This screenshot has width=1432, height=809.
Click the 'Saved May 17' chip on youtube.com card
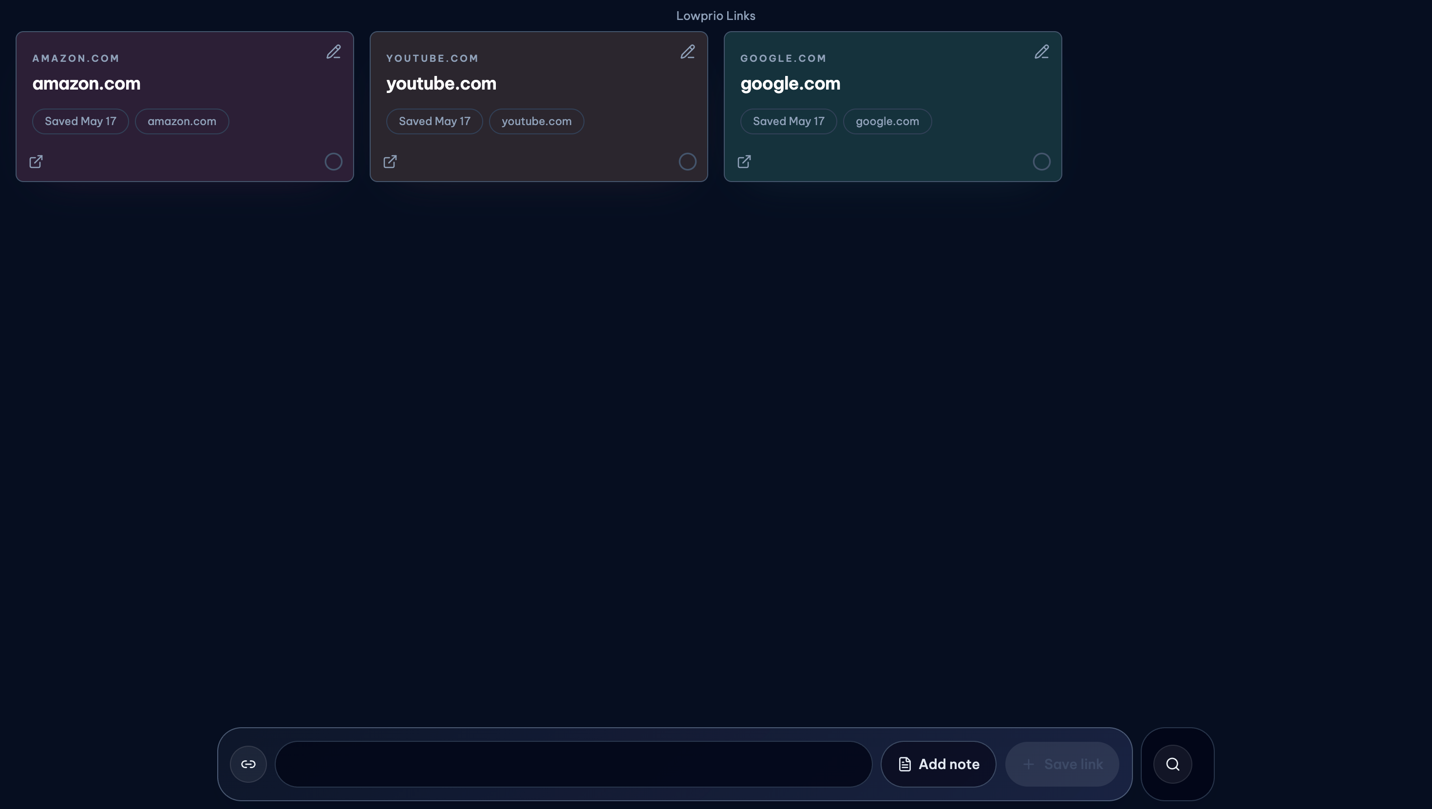click(434, 121)
